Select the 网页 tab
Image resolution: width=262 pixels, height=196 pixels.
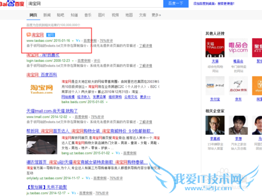[33, 15]
